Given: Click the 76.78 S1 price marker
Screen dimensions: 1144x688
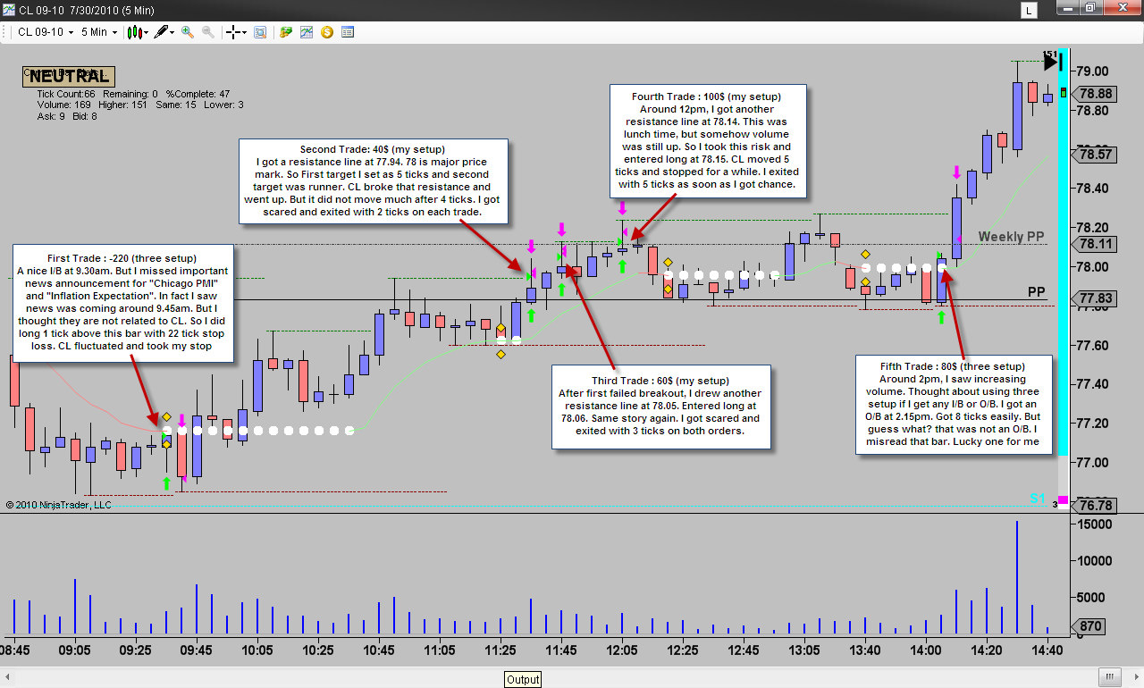Looking at the screenshot, I should 1096,506.
